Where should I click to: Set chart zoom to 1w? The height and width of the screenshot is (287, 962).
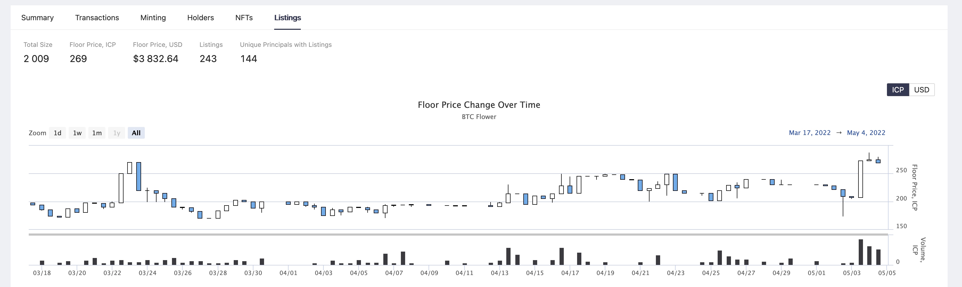tap(77, 133)
